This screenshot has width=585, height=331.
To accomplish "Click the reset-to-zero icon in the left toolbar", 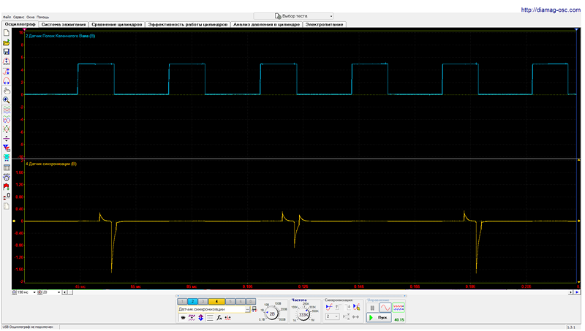I will click(7, 197).
